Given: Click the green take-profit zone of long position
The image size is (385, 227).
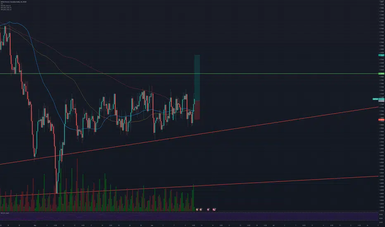Looking at the screenshot, I should pos(197,78).
